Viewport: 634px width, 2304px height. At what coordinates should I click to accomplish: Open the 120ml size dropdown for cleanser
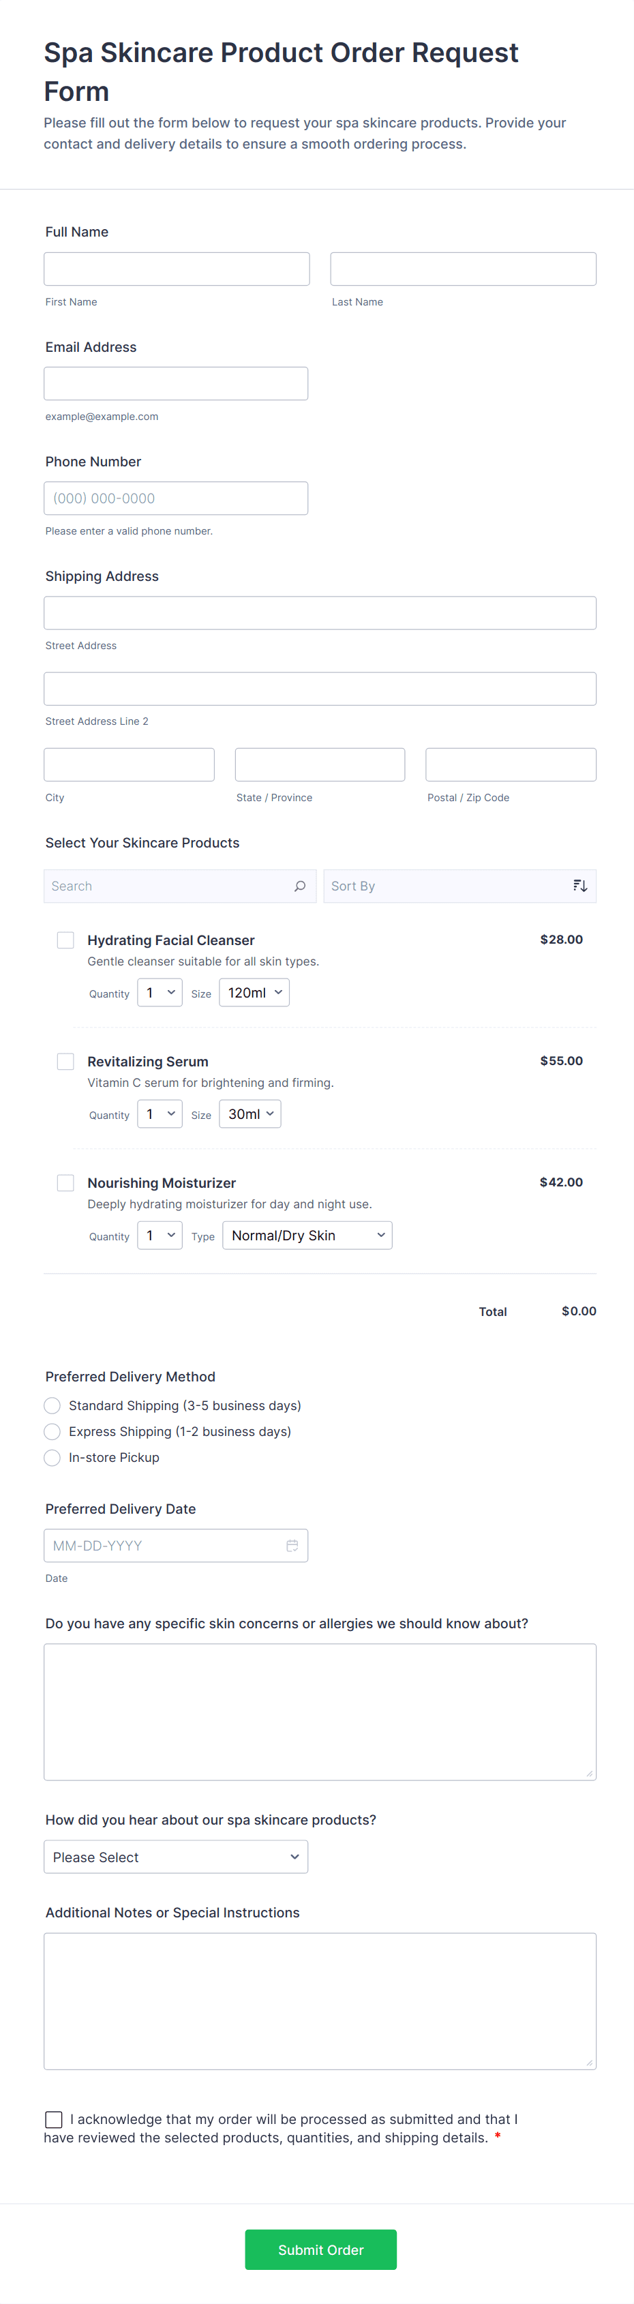[x=254, y=993]
